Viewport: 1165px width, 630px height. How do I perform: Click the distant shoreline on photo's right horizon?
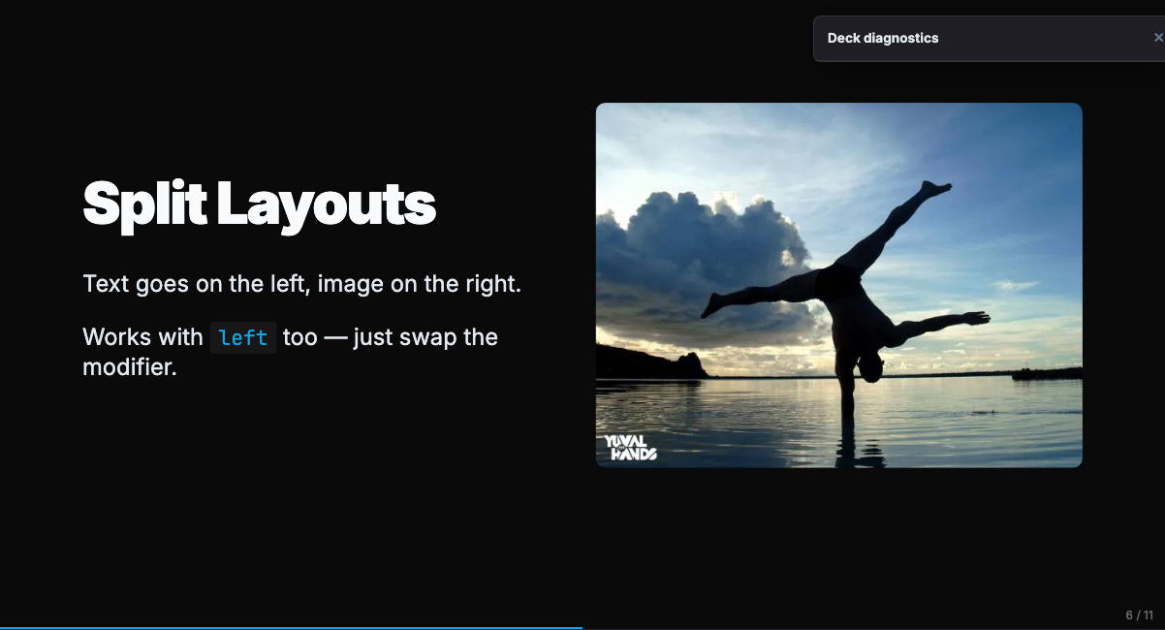pyautogui.click(x=1047, y=373)
